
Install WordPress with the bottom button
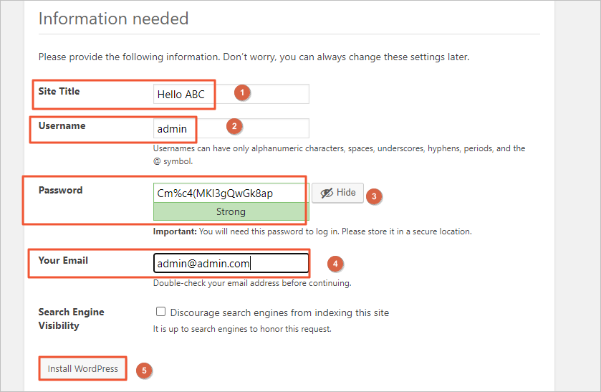pyautogui.click(x=83, y=368)
